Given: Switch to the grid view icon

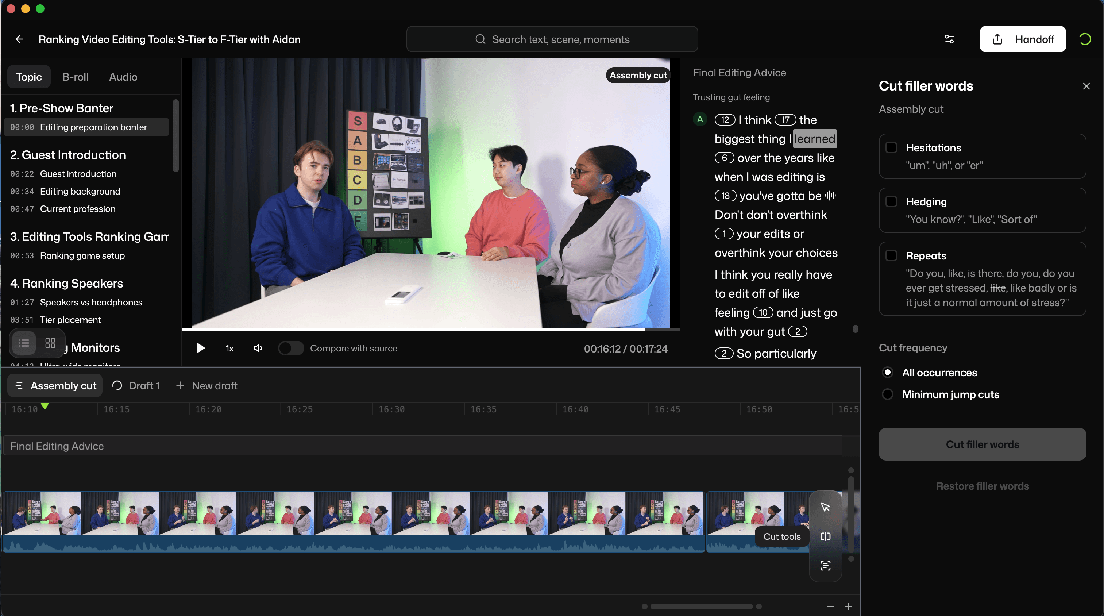Looking at the screenshot, I should 50,343.
